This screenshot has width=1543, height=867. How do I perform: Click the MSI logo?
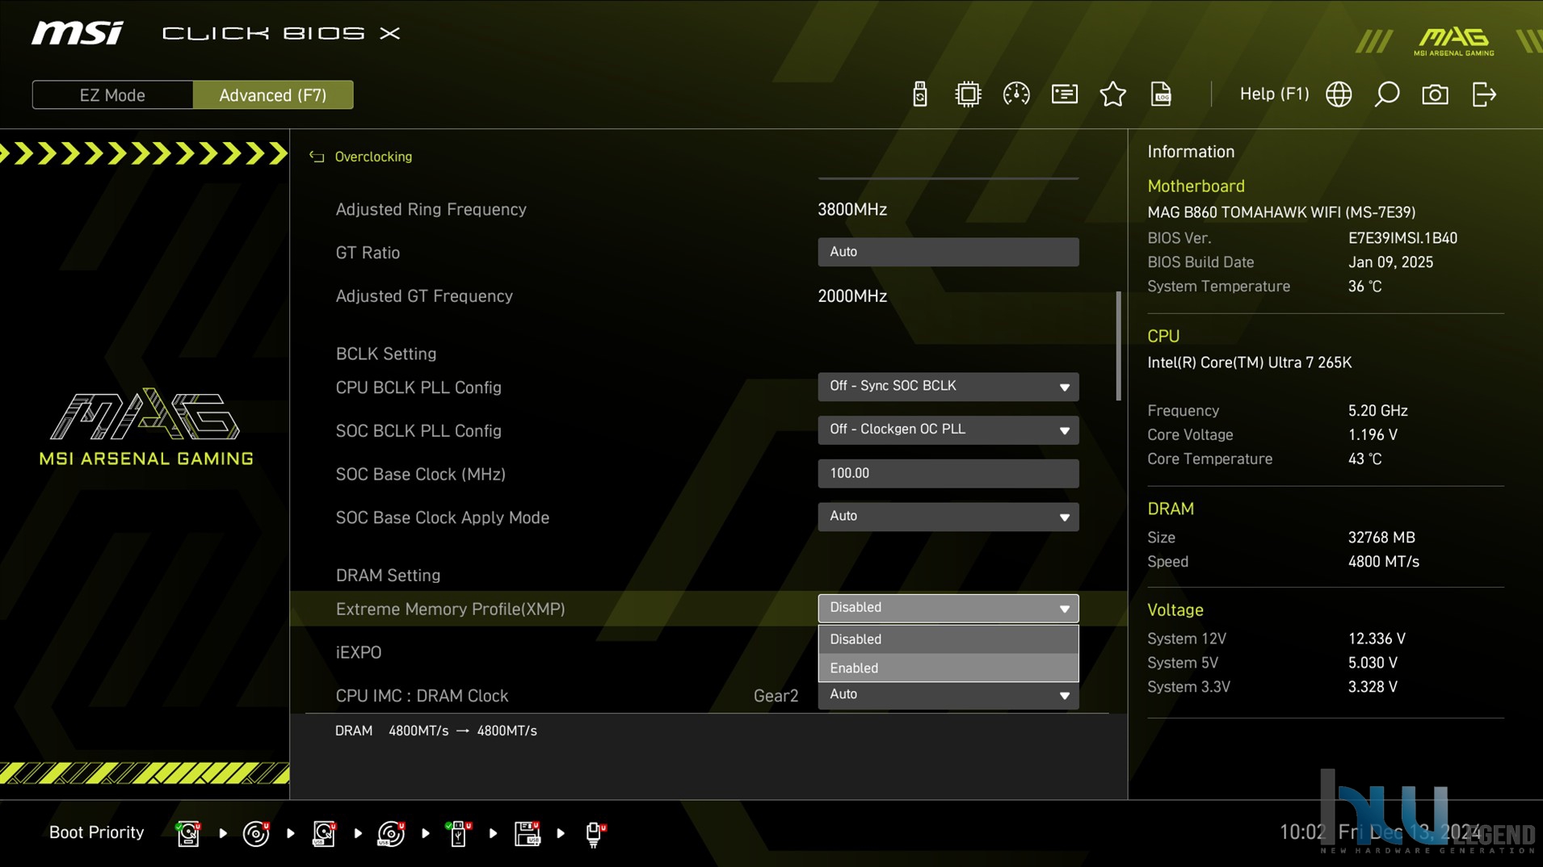(77, 33)
